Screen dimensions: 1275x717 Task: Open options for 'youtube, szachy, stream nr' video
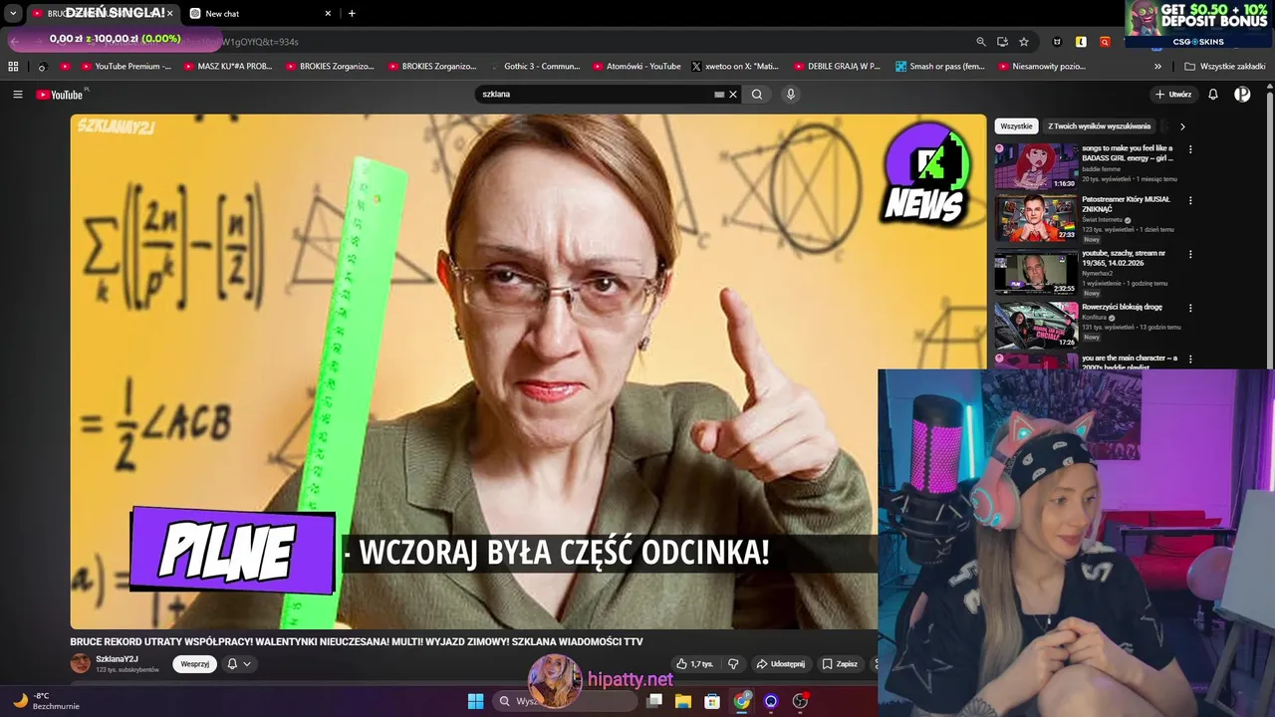tap(1189, 254)
